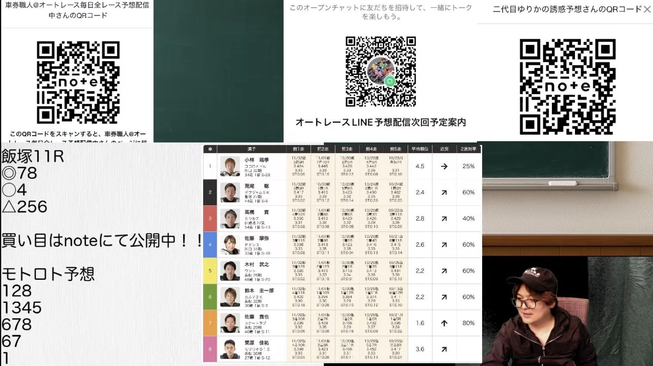Select the racer photo beside 鈴木 圭一郎
Image resolution: width=653 pixels, height=366 pixels.
[x=230, y=297]
